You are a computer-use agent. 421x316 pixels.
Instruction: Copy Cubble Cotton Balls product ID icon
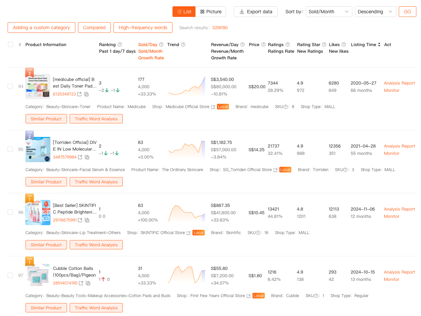tap(88, 283)
